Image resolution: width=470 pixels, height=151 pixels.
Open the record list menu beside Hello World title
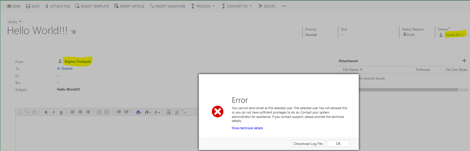pos(73,32)
